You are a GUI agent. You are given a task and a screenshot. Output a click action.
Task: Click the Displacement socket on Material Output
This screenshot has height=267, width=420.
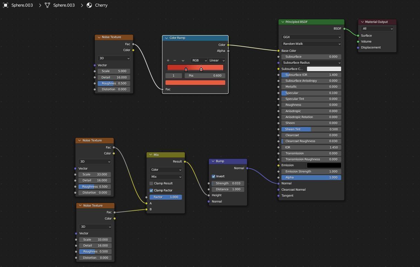coord(358,48)
